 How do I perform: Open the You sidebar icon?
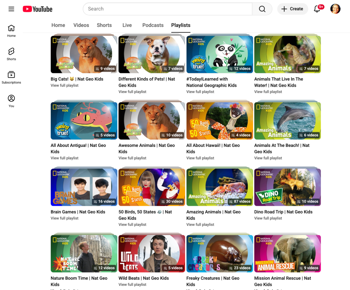coord(11,101)
